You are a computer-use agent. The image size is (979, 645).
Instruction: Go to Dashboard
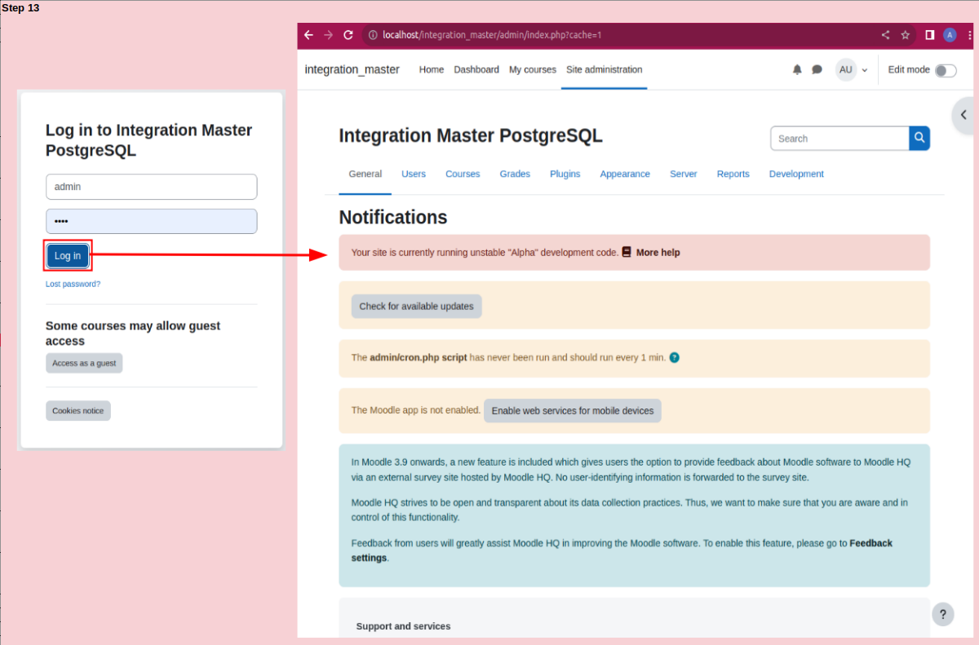coord(476,70)
